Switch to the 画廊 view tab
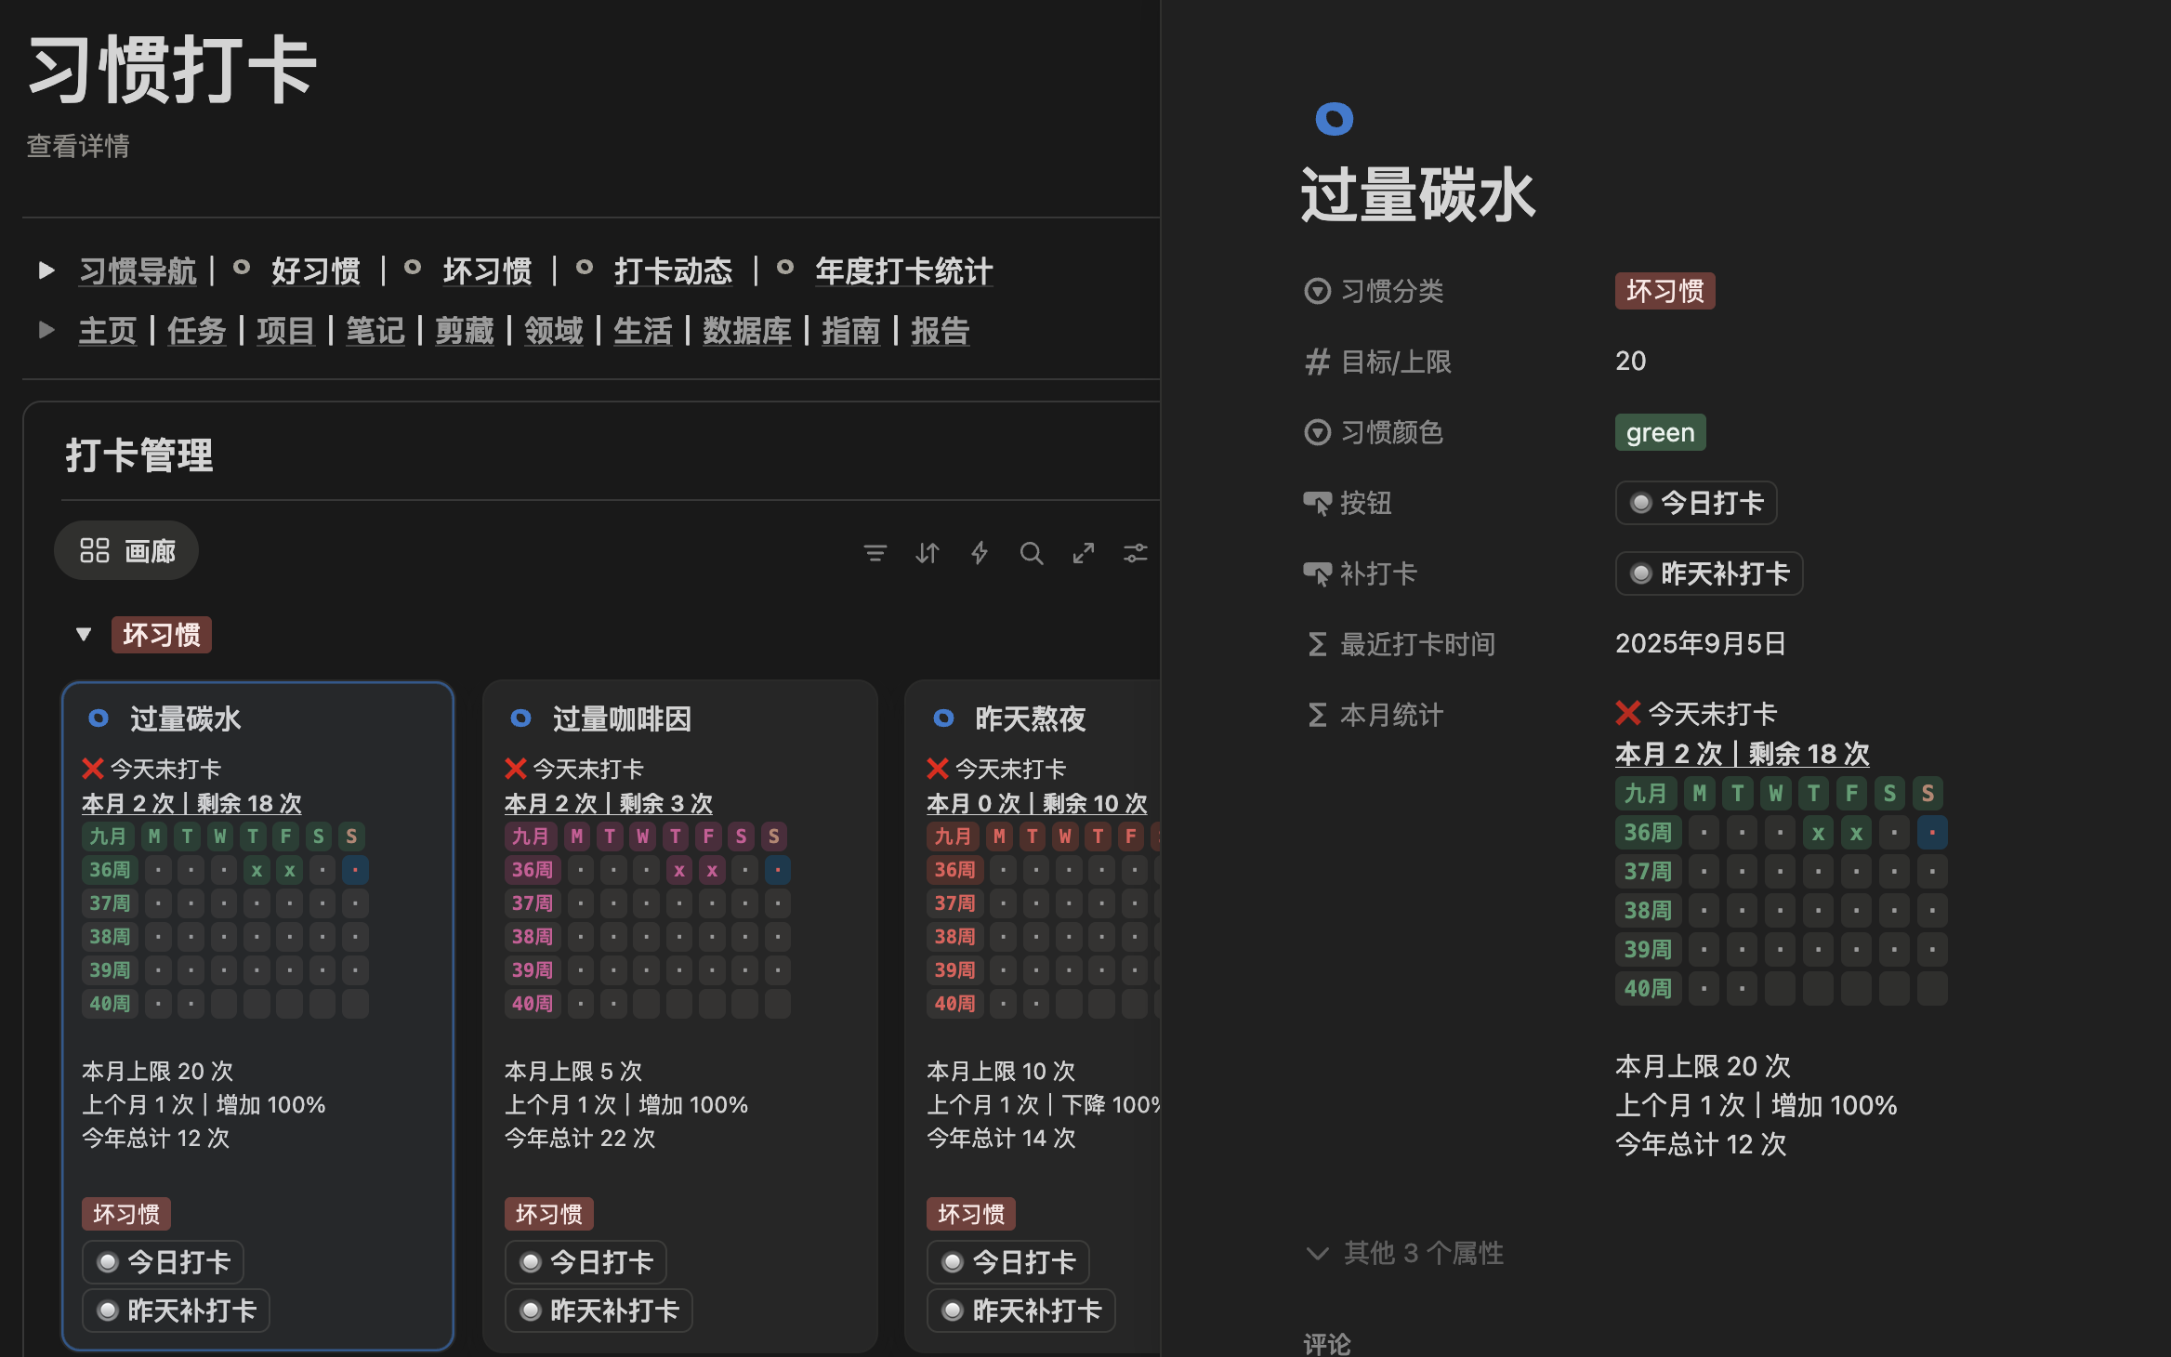 [127, 551]
